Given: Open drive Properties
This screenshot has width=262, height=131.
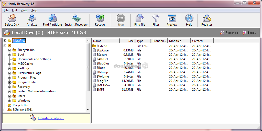Looking at the screenshot, I should [x=229, y=32].
